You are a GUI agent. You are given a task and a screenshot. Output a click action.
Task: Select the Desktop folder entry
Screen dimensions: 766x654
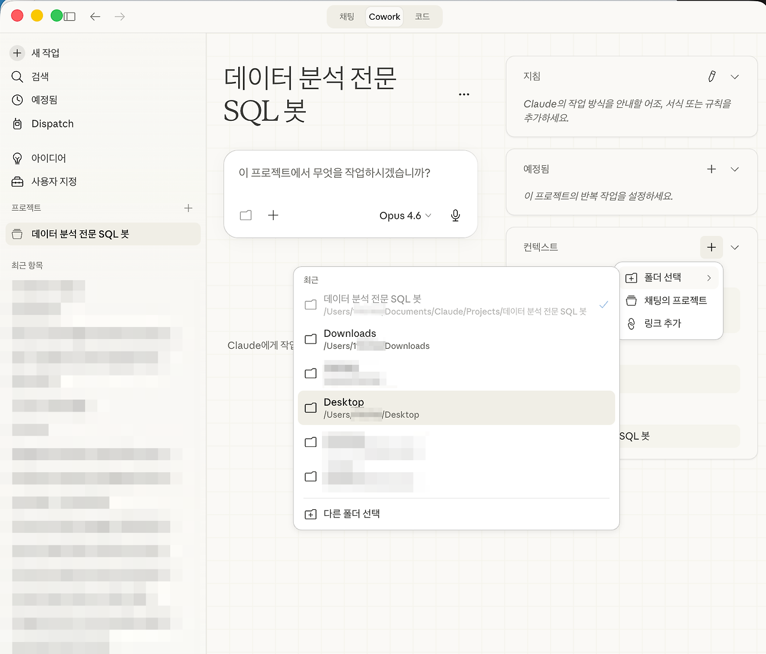pos(456,408)
